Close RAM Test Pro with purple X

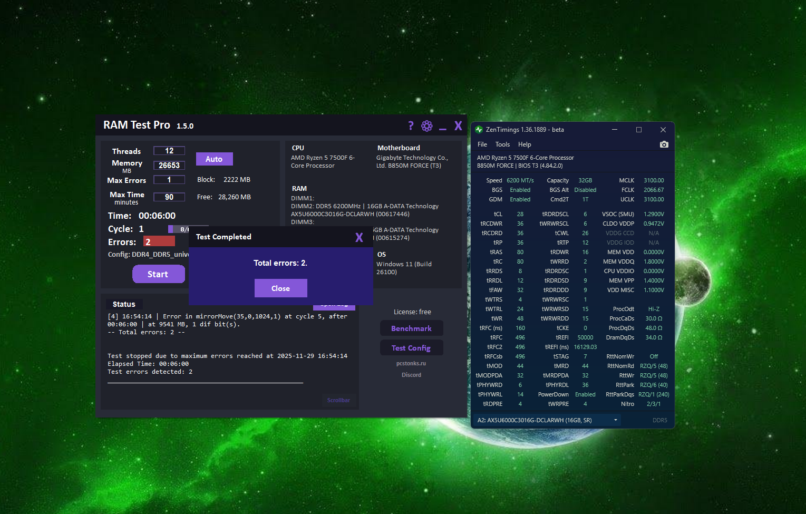[x=458, y=125]
